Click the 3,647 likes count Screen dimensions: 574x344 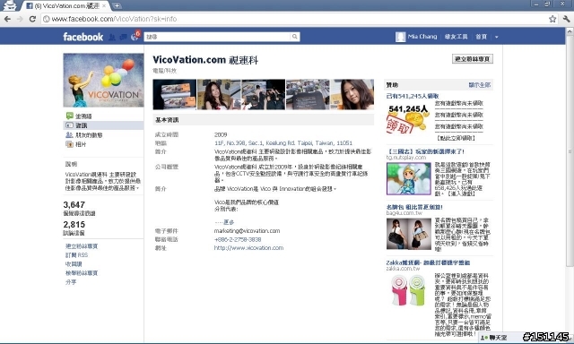click(x=74, y=205)
